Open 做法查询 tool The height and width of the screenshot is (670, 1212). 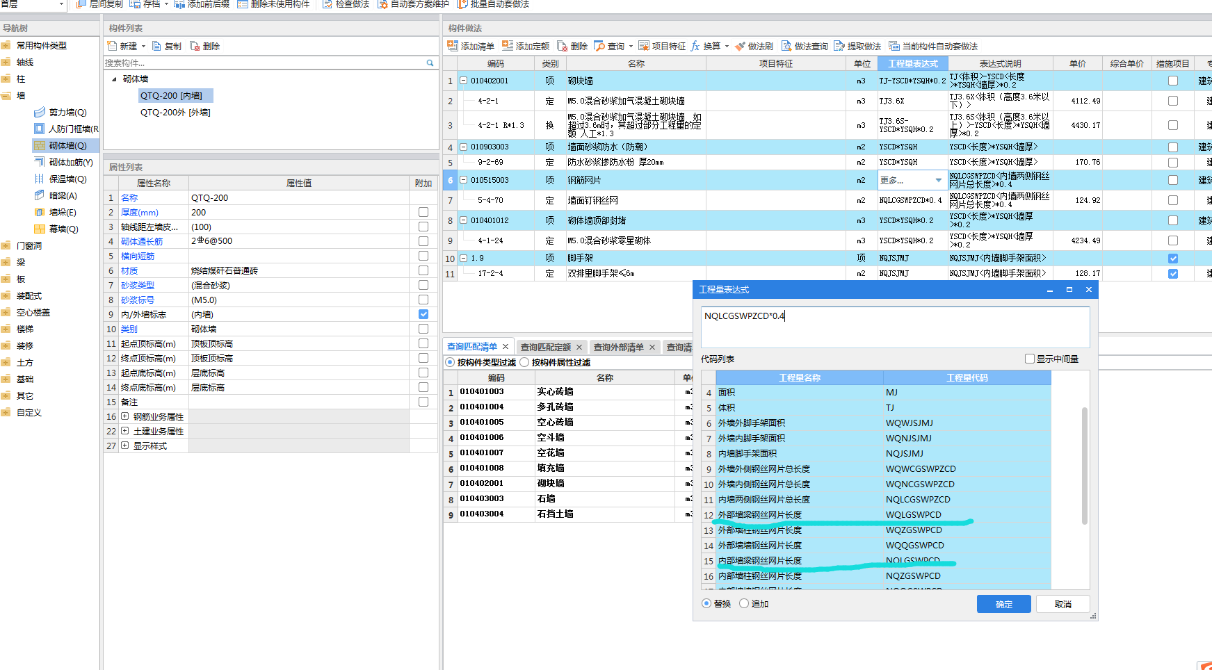[x=805, y=46]
